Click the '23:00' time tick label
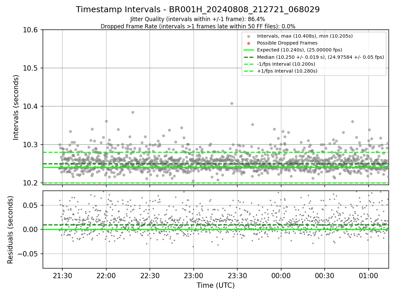This screenshot has width=396, height=297. [194, 276]
